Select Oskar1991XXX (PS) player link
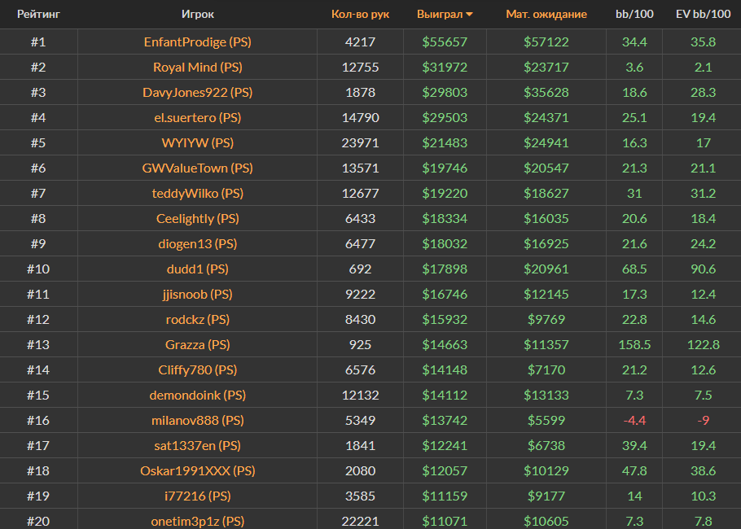This screenshot has height=529, width=741. (x=198, y=470)
